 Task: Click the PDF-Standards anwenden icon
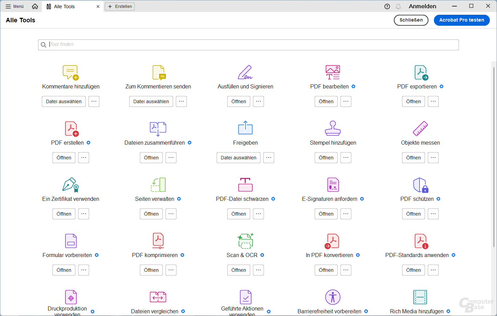(421, 241)
